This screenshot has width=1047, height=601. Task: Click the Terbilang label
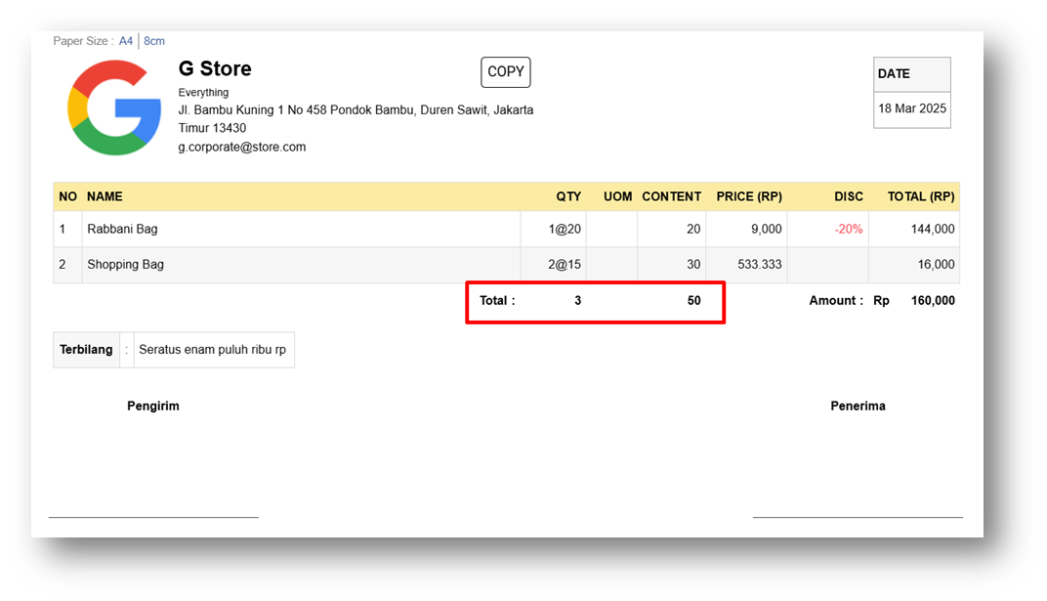pos(86,349)
